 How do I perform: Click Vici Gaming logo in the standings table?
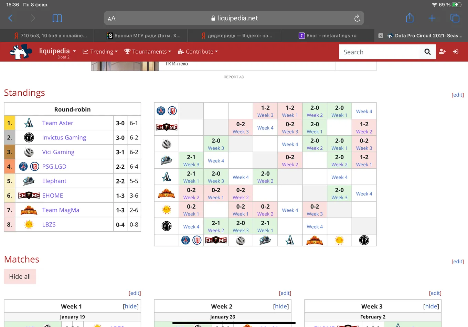point(29,152)
